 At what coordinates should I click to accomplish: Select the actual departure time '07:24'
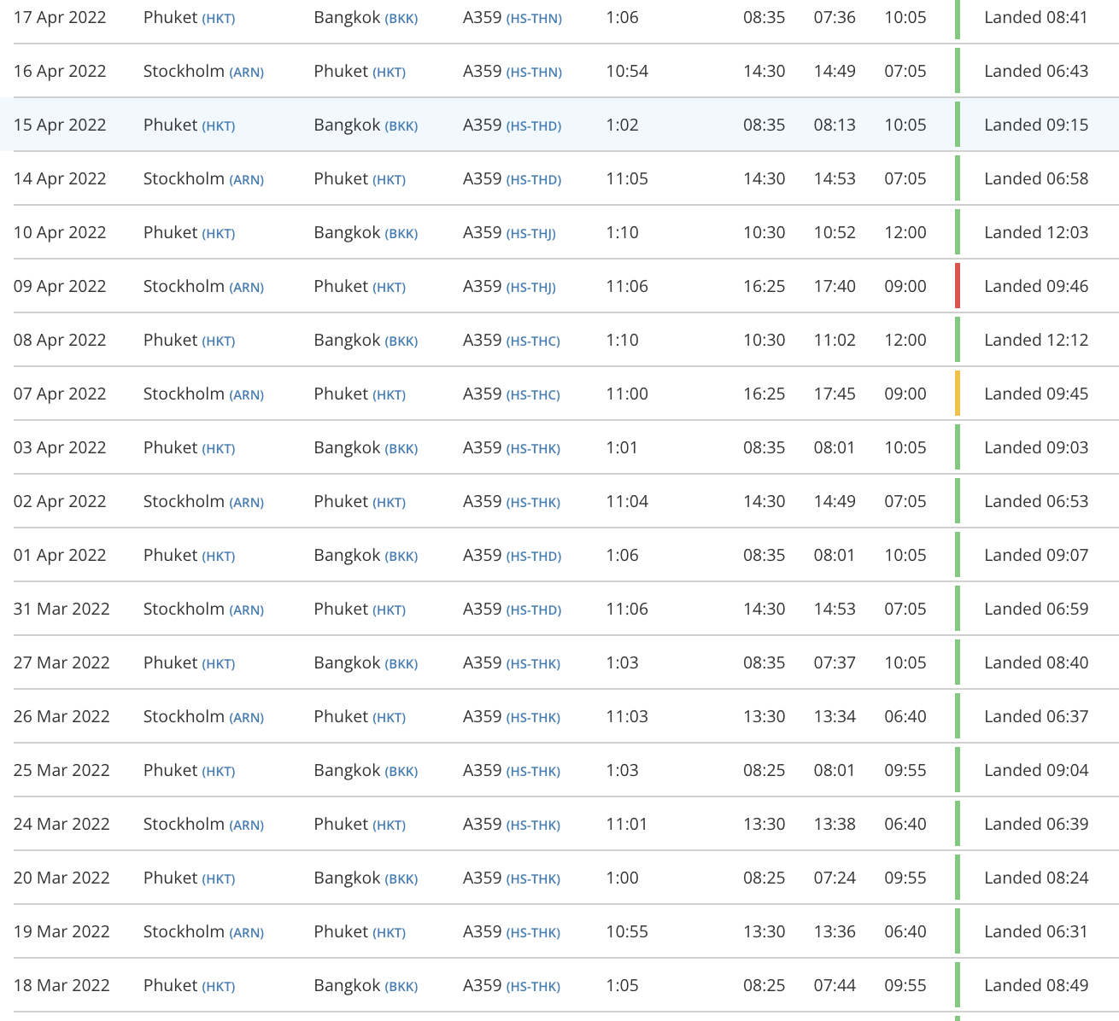[835, 878]
